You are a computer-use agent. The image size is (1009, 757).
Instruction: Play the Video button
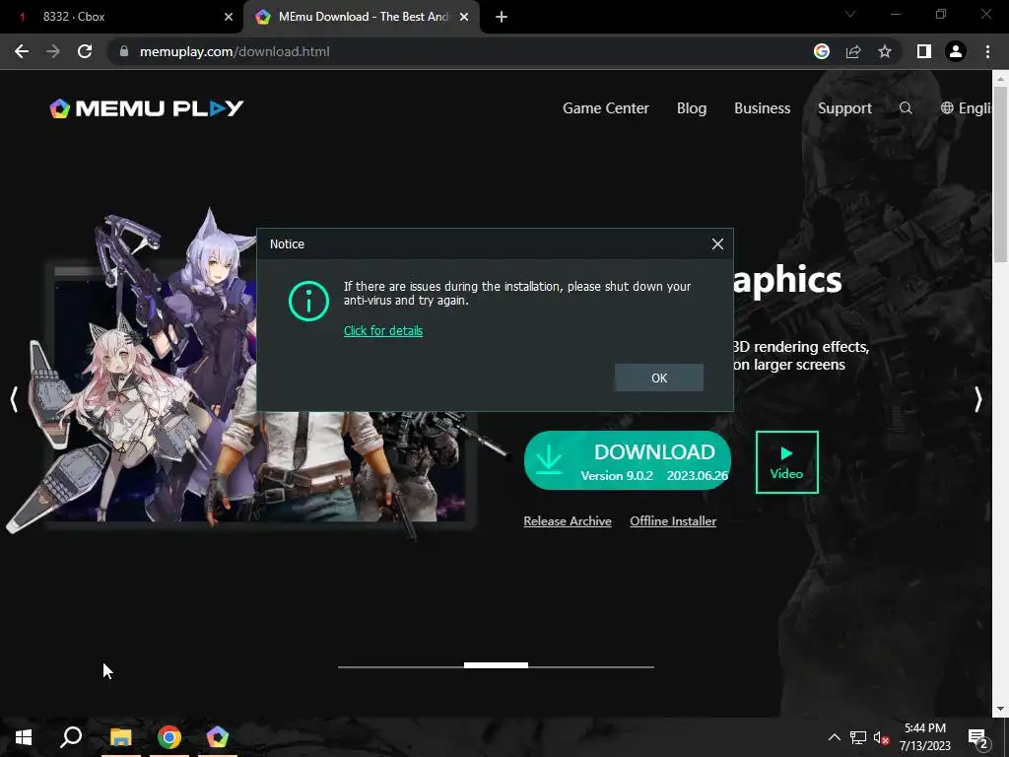[x=787, y=462]
